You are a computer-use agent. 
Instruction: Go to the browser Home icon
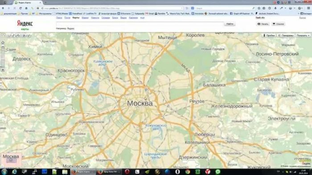click(x=26, y=8)
